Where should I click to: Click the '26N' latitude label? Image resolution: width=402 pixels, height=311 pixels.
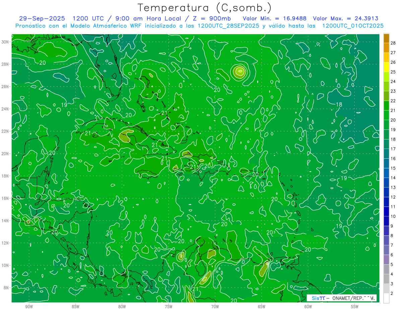pyautogui.click(x=5, y=87)
